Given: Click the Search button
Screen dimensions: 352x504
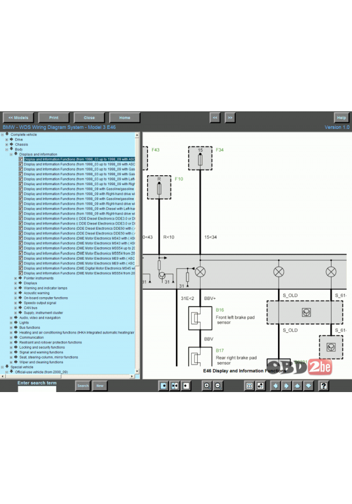Looking at the screenshot, I should tap(83, 386).
